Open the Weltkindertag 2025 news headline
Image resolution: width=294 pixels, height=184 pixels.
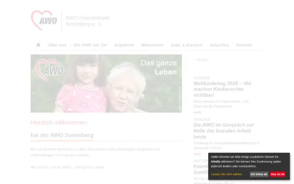222,89
